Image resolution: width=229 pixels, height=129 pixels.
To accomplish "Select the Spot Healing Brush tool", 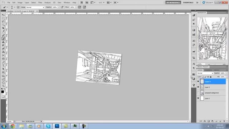I will pyautogui.click(x=3, y=35).
